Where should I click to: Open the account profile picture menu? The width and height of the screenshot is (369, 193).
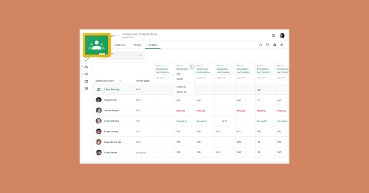pos(282,35)
